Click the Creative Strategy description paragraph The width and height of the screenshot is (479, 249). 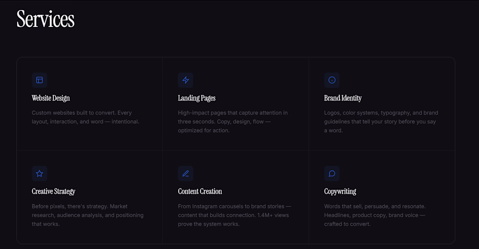pos(88,215)
